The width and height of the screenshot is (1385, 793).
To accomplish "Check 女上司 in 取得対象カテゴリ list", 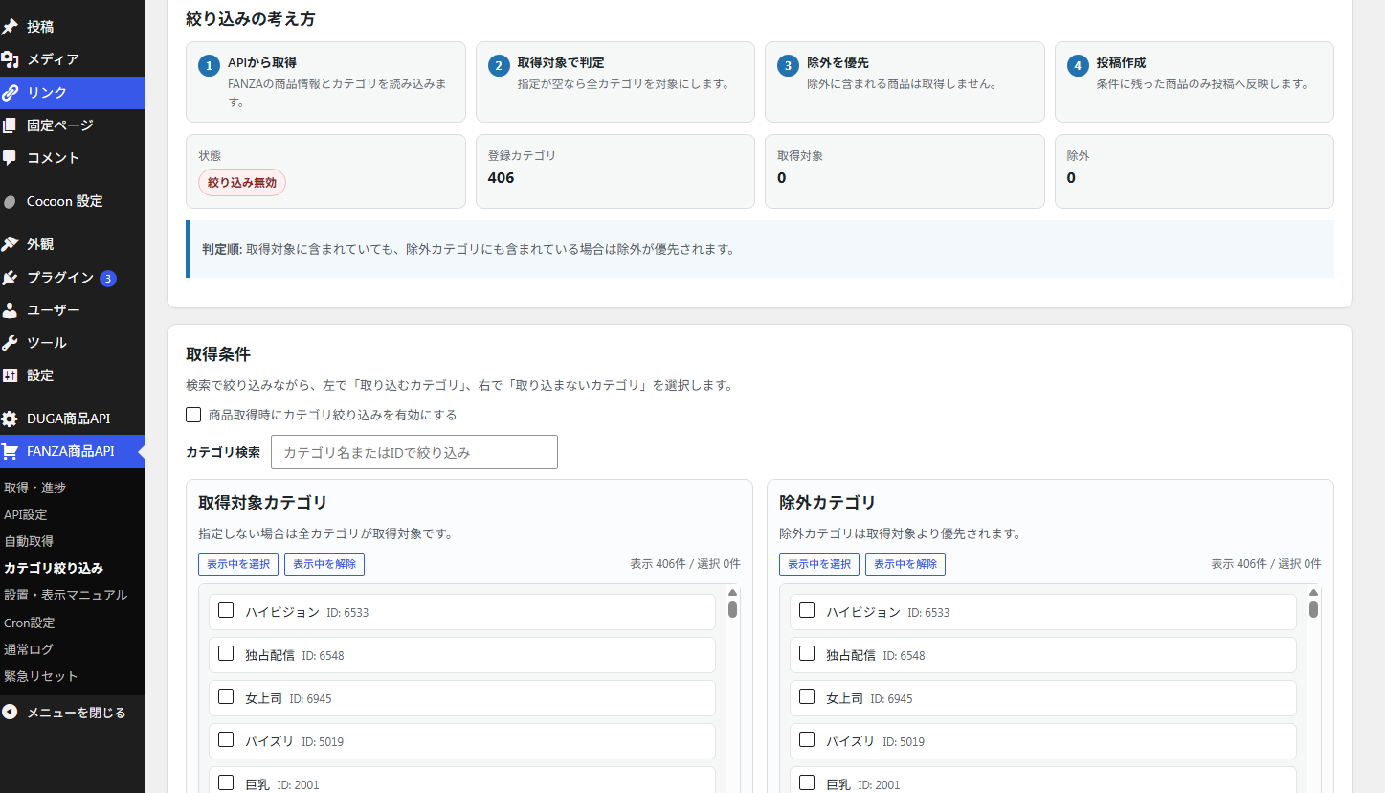I will click(226, 696).
